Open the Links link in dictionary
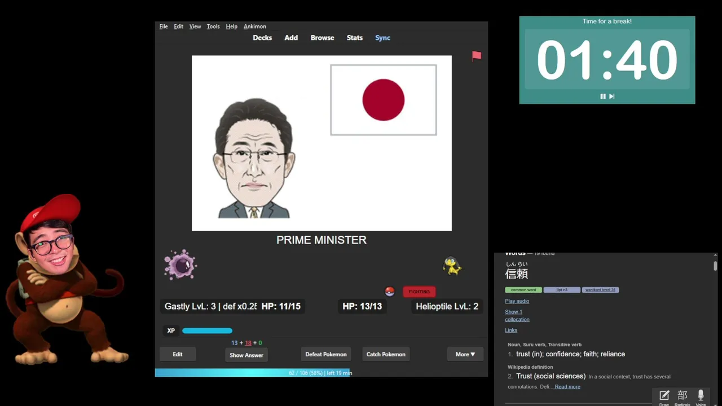Image resolution: width=722 pixels, height=406 pixels. tap(511, 330)
